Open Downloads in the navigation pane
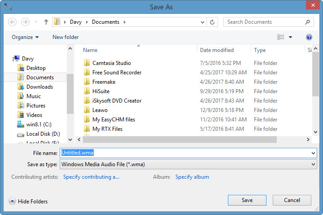The width and height of the screenshot is (323, 215). point(39,87)
